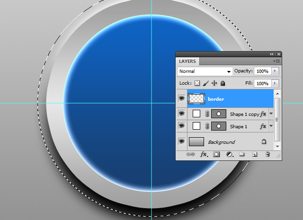Select the border layer thumbnail

(x=196, y=99)
